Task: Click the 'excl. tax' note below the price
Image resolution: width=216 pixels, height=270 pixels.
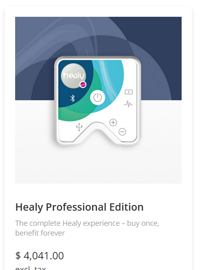Action: click(x=31, y=268)
